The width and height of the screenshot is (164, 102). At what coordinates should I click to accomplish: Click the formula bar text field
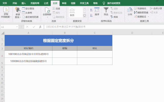point(104,27)
